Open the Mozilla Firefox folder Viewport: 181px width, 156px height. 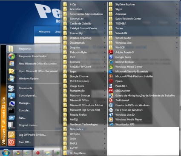pos(84,115)
